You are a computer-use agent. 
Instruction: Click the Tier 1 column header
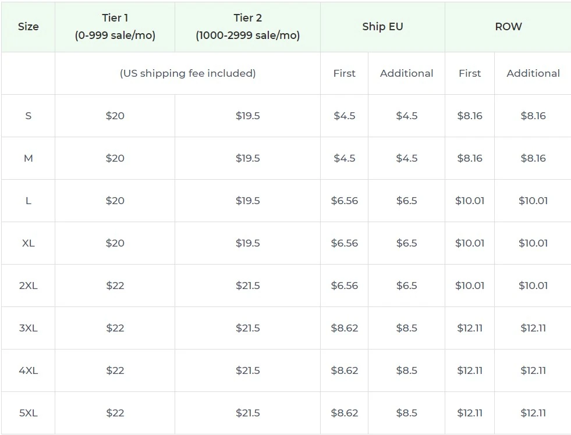click(x=115, y=27)
